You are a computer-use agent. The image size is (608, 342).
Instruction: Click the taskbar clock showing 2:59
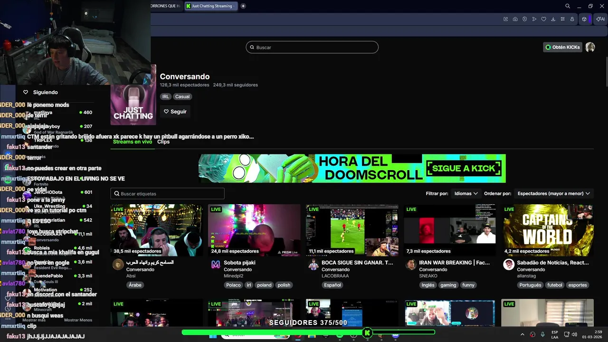(x=591, y=334)
